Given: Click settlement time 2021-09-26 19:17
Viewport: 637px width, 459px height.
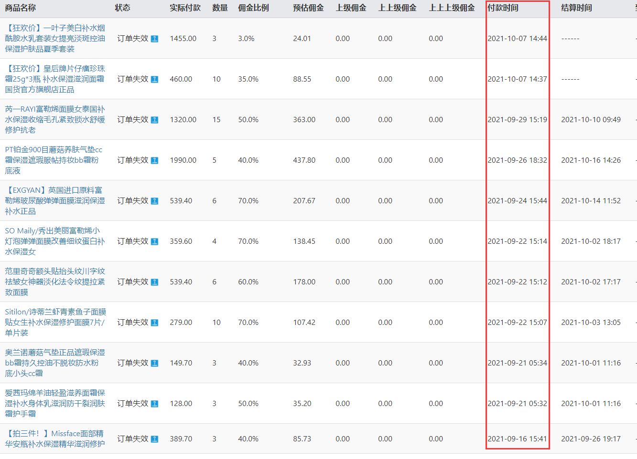Looking at the screenshot, I should click(591, 439).
